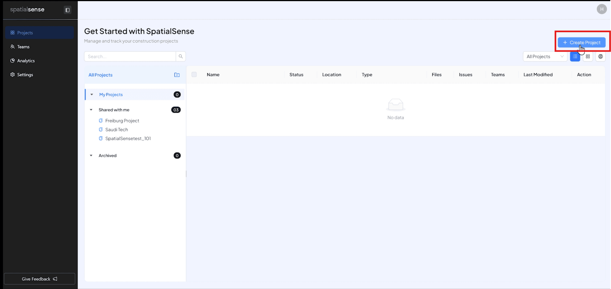This screenshot has width=611, height=289.
Task: Select the Archived folder
Action: coord(107,156)
